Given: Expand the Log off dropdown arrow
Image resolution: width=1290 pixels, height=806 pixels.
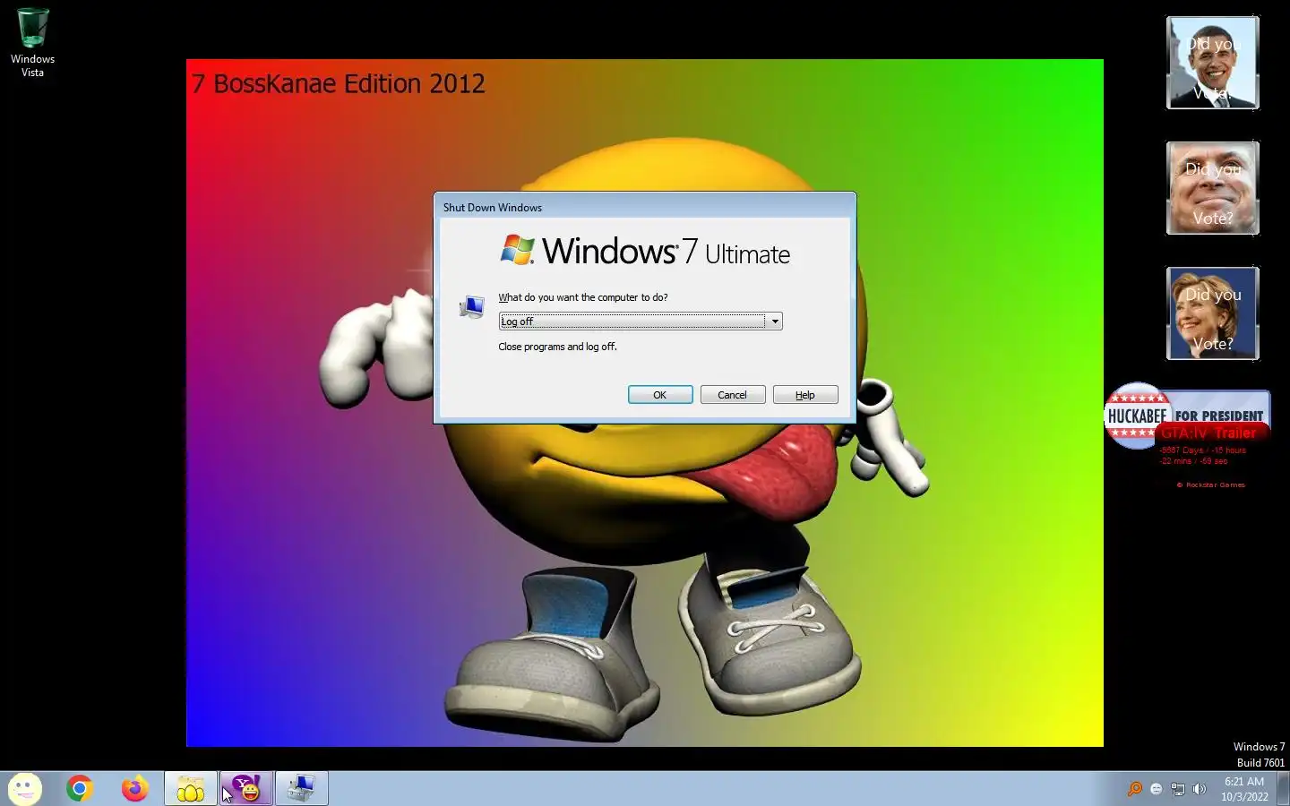Looking at the screenshot, I should pos(775,322).
